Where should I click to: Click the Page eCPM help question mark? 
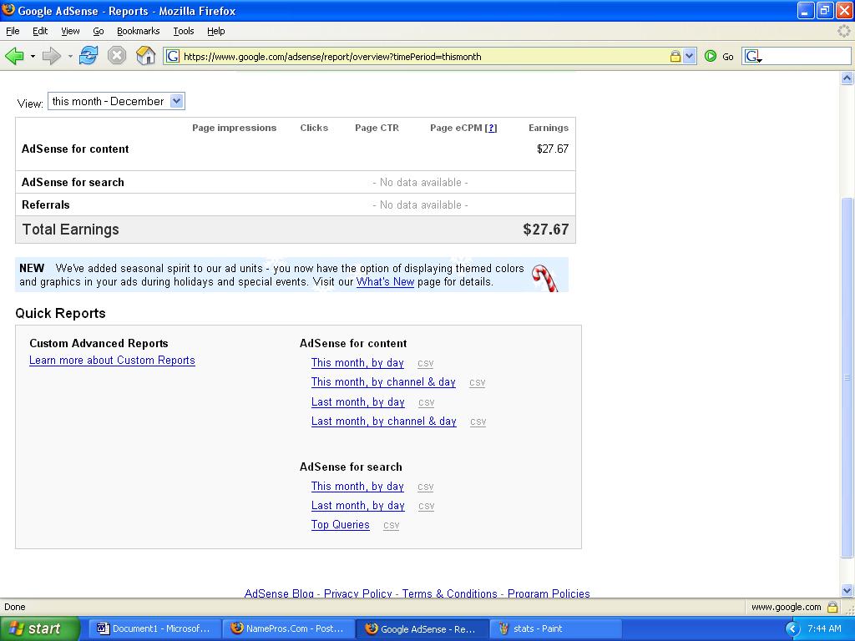tap(491, 128)
